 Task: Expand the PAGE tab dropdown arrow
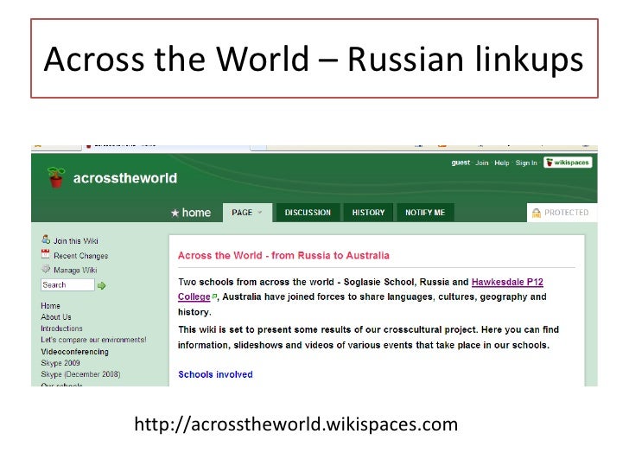(x=259, y=213)
